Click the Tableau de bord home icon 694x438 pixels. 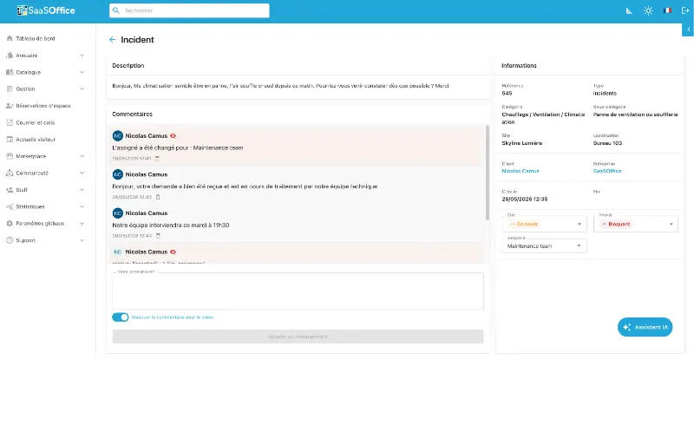[x=10, y=38]
